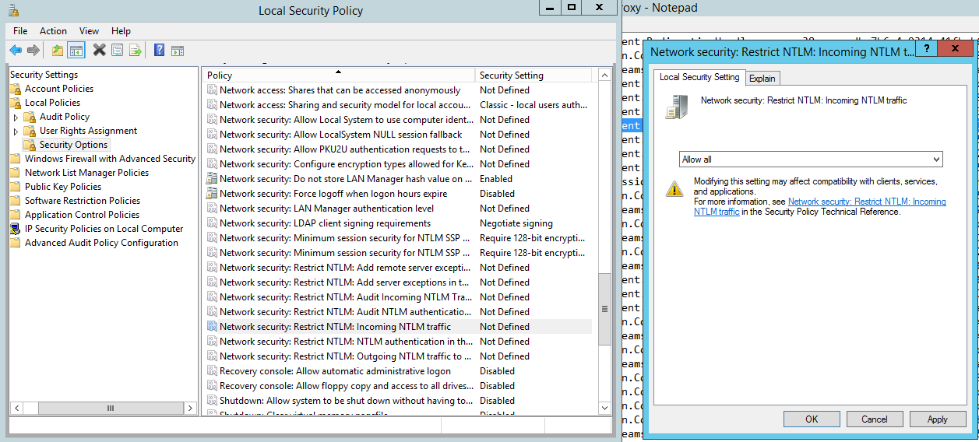
Task: Click Account Policies folder icon in tree
Action: tap(16, 89)
